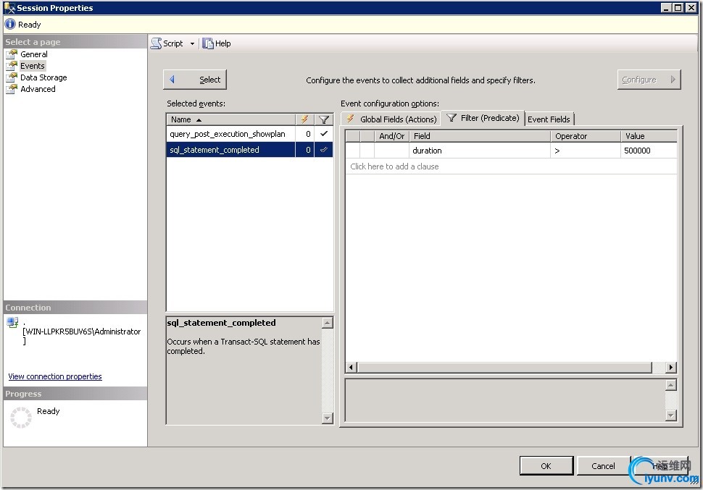This screenshot has width=703, height=490.
Task: Click the Events page icon
Action: click(x=12, y=66)
